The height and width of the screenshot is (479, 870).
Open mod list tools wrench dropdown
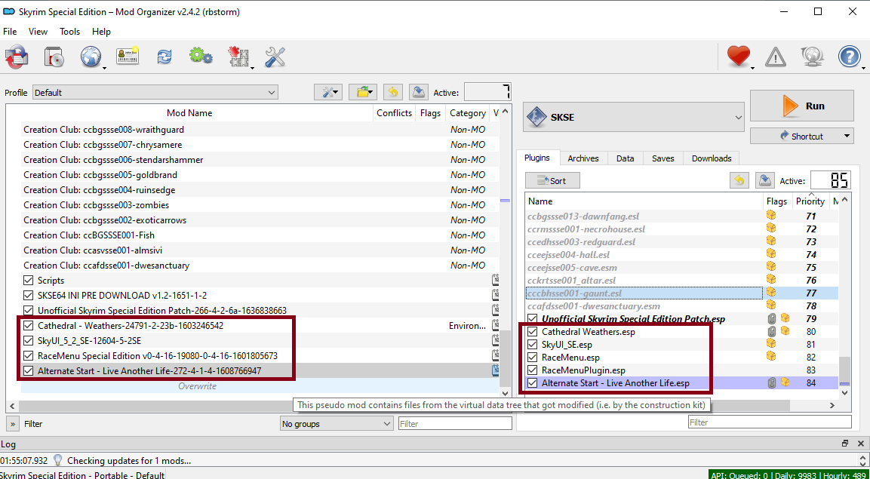(328, 92)
